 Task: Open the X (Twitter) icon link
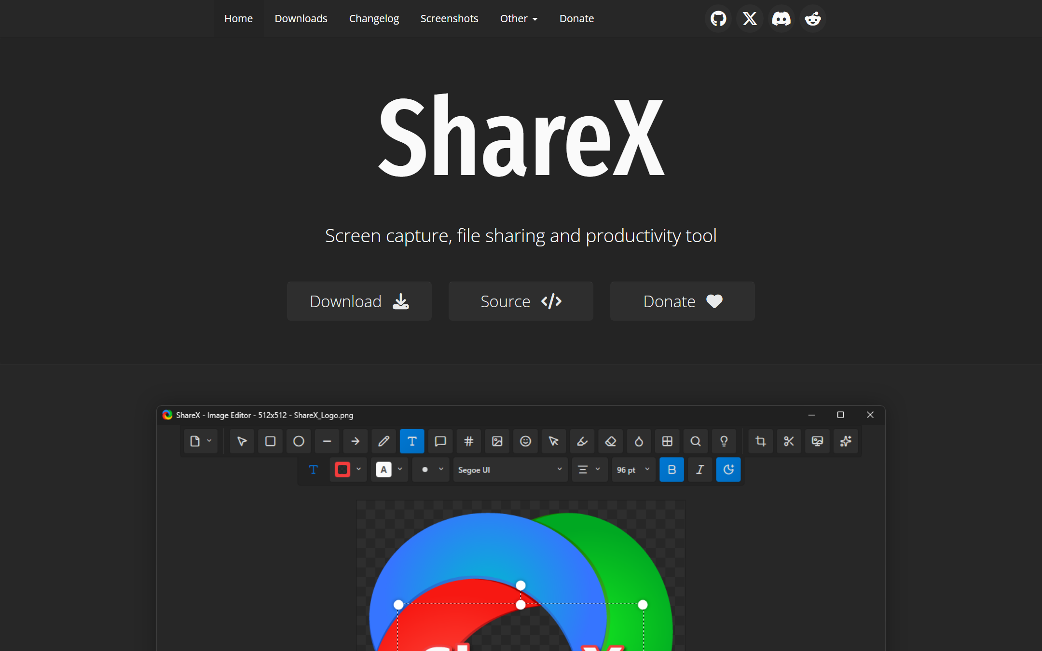coord(750,19)
